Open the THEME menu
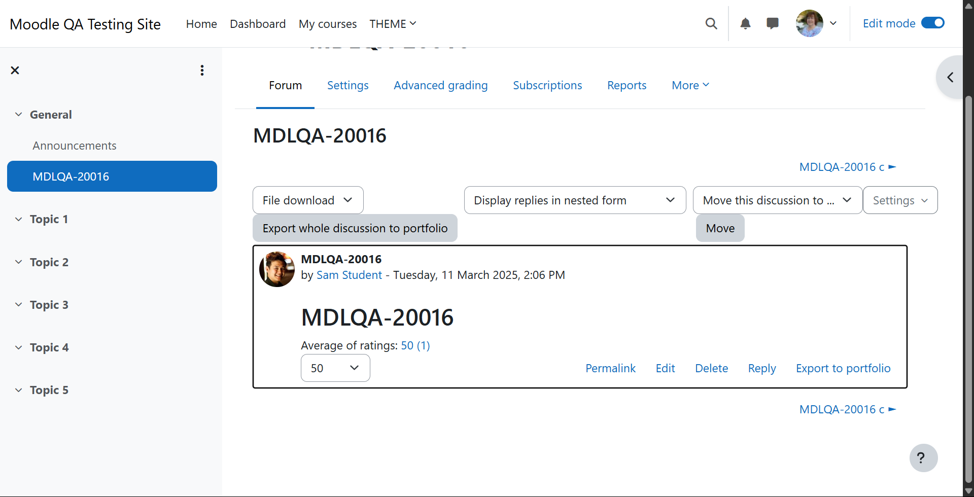 click(393, 24)
